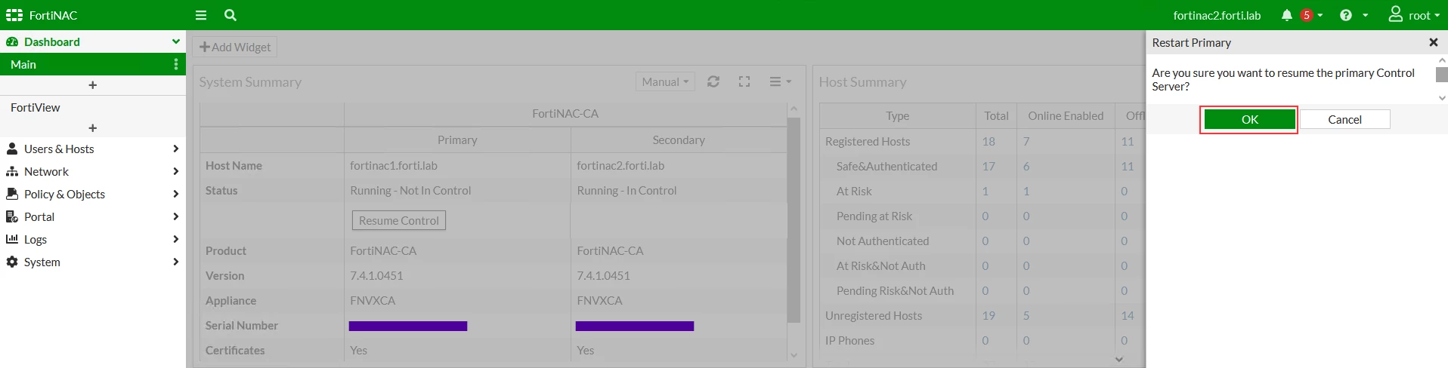Screen dimensions: 1448x368
Task: Click the Pending at Risk row label
Action: 874,216
